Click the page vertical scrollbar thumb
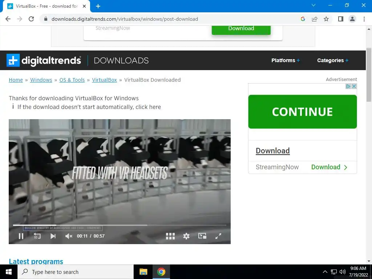The height and width of the screenshot is (279, 372). (x=369, y=75)
